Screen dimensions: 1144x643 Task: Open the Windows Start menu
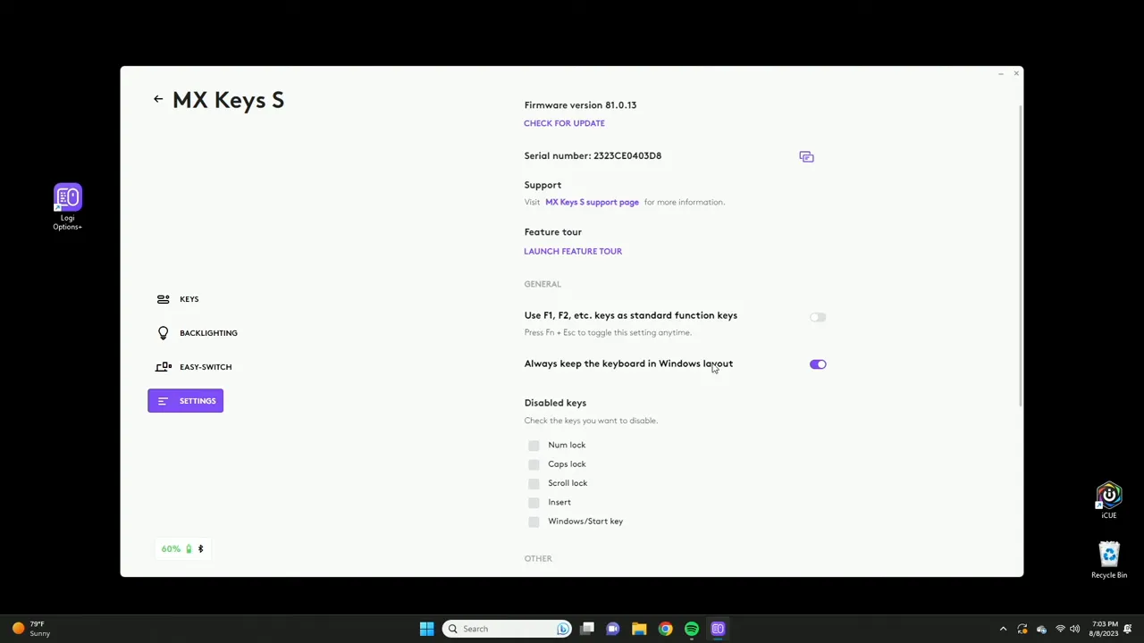point(426,629)
